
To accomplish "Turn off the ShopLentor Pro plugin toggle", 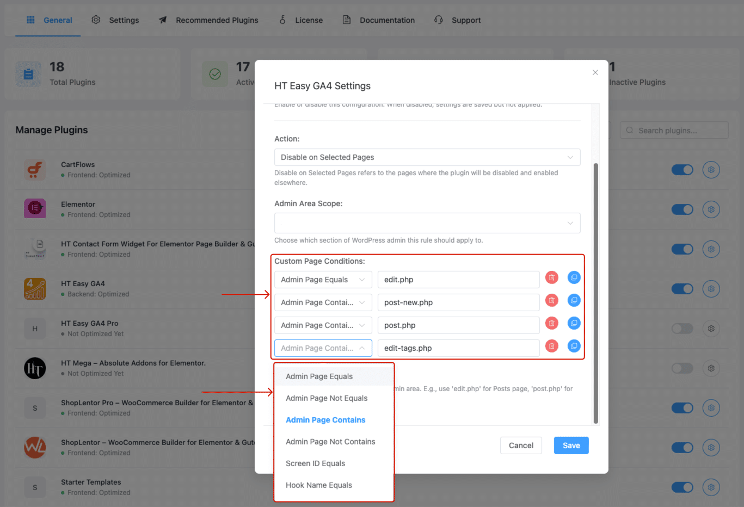I will (x=682, y=407).
